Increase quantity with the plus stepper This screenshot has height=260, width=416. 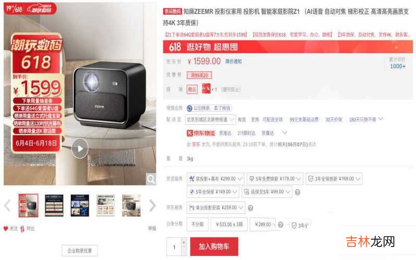click(184, 242)
